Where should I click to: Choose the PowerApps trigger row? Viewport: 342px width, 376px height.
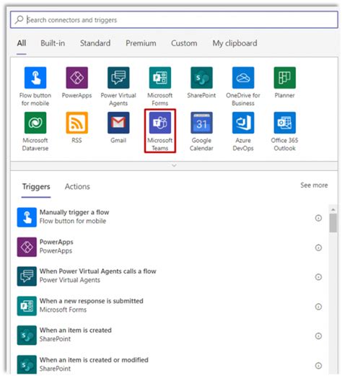(170, 247)
